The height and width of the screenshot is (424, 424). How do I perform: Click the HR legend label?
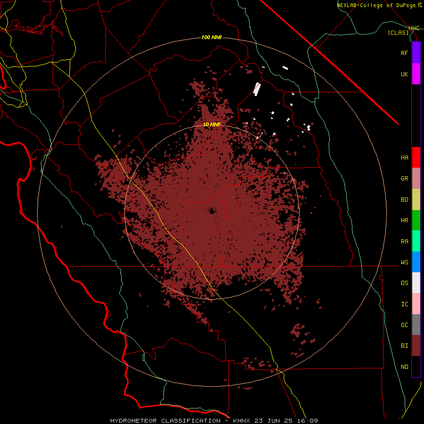click(x=404, y=220)
